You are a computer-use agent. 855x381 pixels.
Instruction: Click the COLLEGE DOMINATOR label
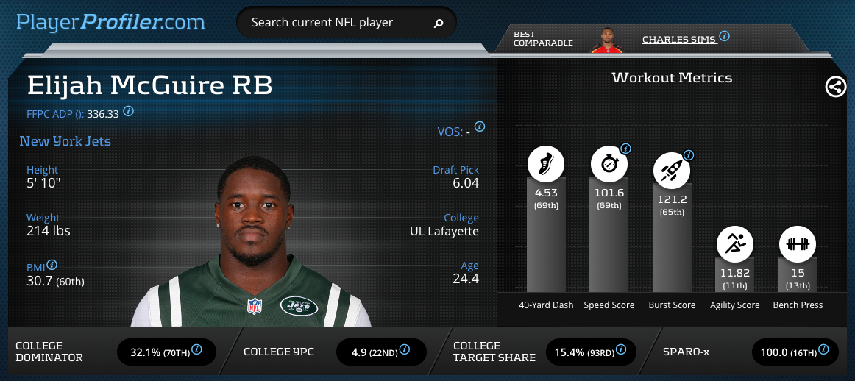click(49, 352)
